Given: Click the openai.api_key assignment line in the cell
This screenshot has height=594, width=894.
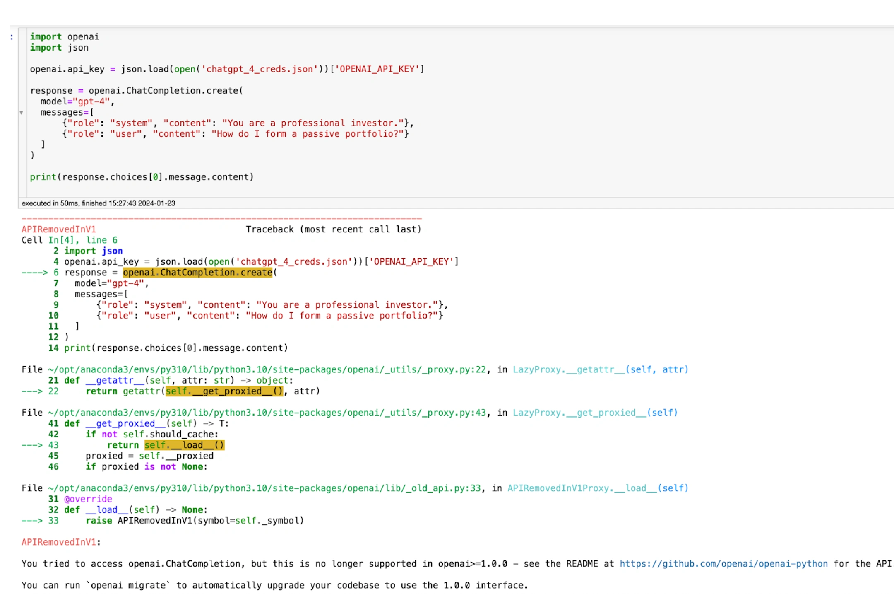Looking at the screenshot, I should pyautogui.click(x=227, y=69).
